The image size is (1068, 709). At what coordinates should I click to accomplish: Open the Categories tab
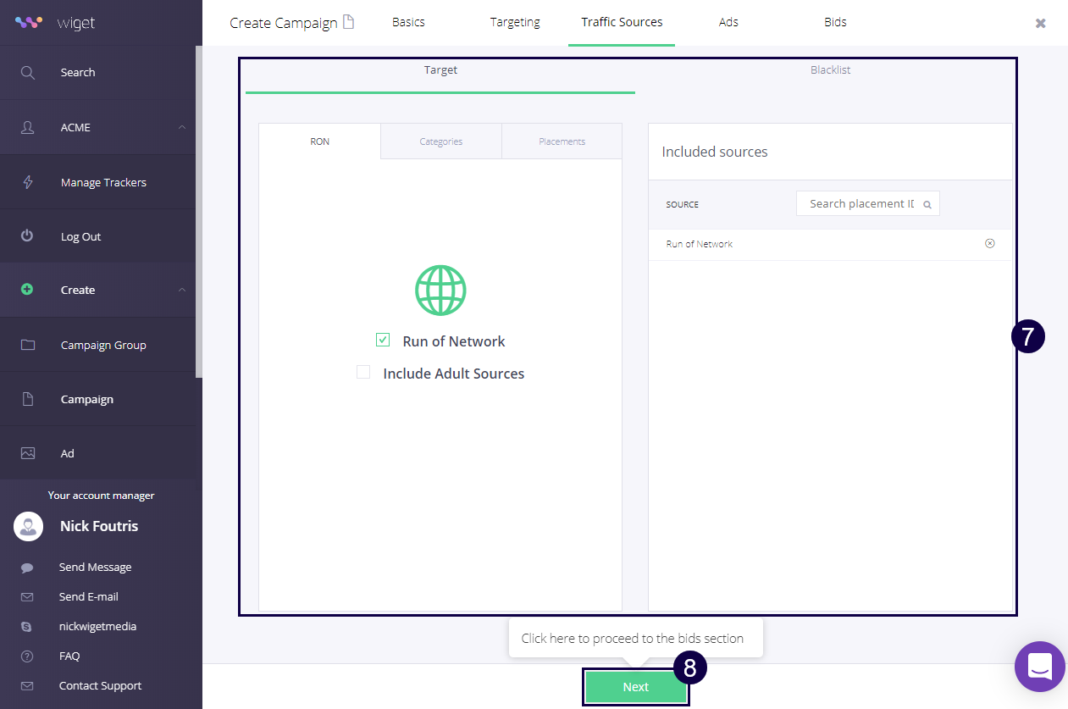coord(441,141)
